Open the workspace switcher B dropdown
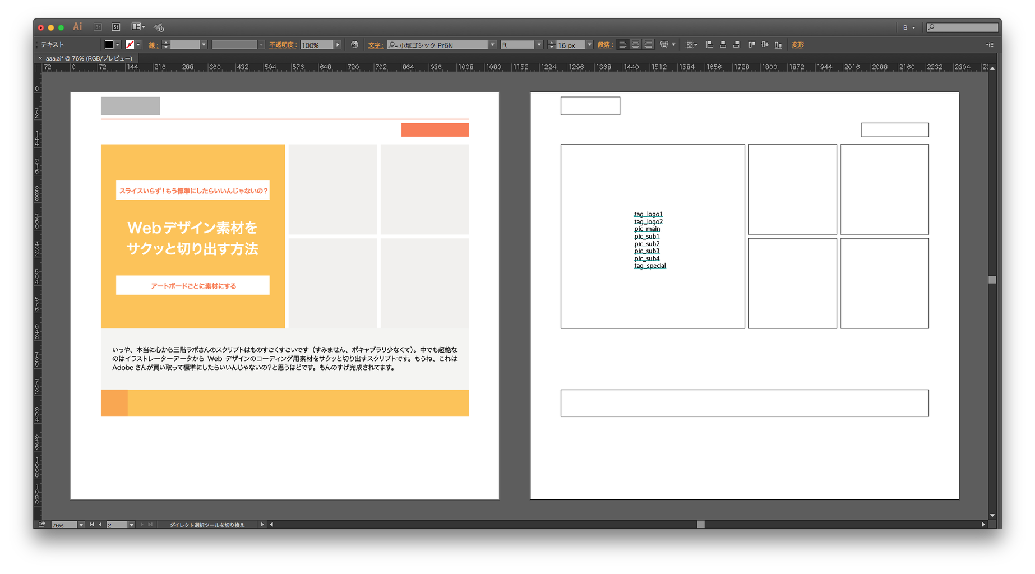Viewport: 1035px width, 574px height. [908, 27]
